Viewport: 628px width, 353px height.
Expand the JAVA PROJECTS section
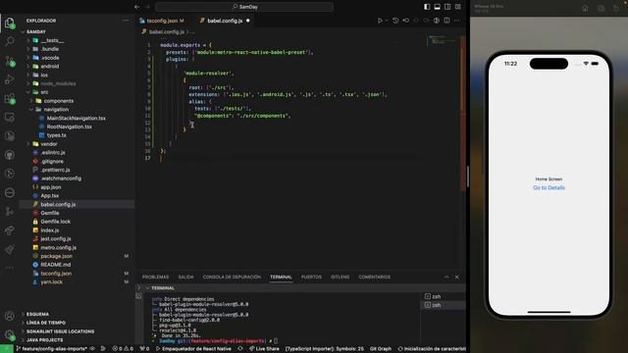44,340
